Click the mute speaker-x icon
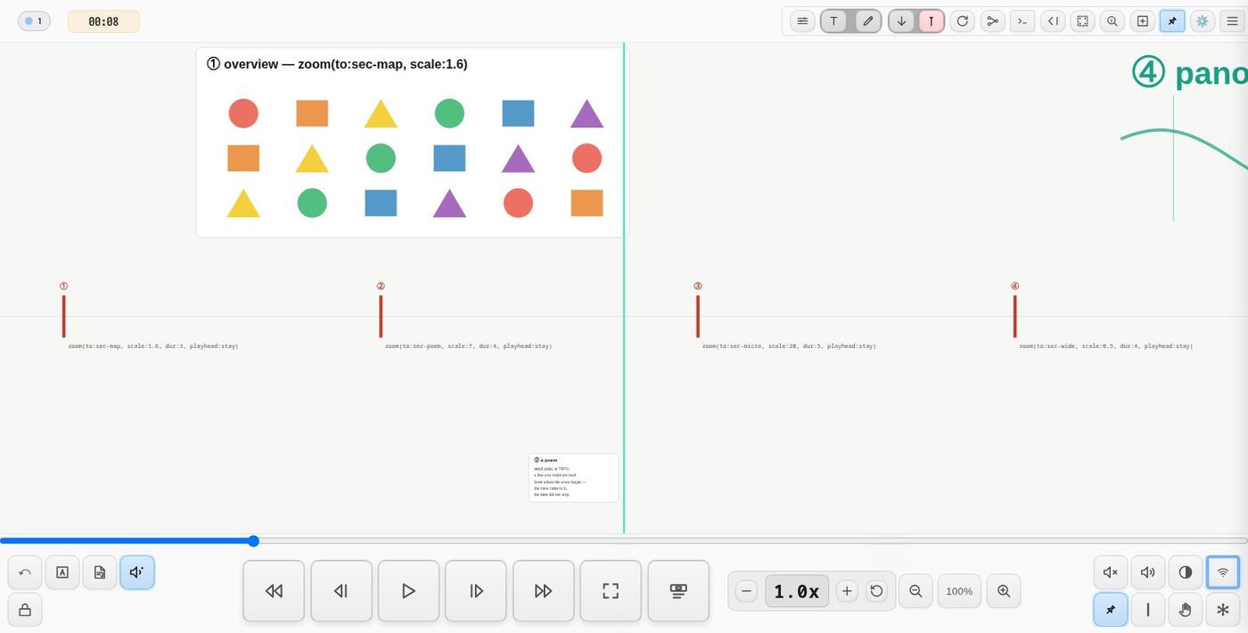 point(1111,572)
